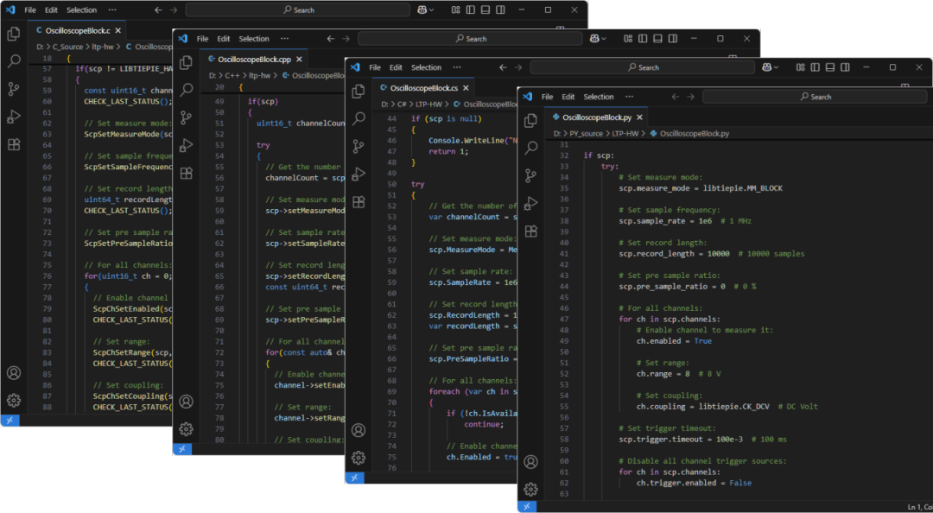Go back using arrow in OscilloscopeBlock.c window
Viewport: 933px width, 513px height.
[x=158, y=10]
